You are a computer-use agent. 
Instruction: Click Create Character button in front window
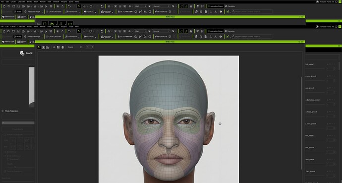[54, 36]
